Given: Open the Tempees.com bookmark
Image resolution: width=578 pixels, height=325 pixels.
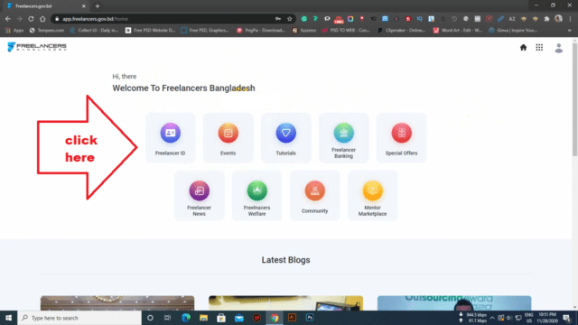Looking at the screenshot, I should point(47,30).
